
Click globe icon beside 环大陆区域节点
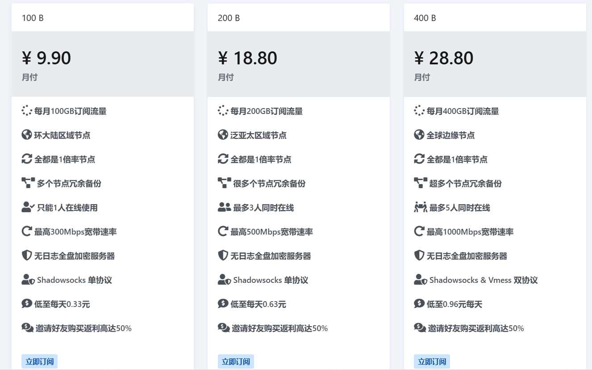pos(27,135)
